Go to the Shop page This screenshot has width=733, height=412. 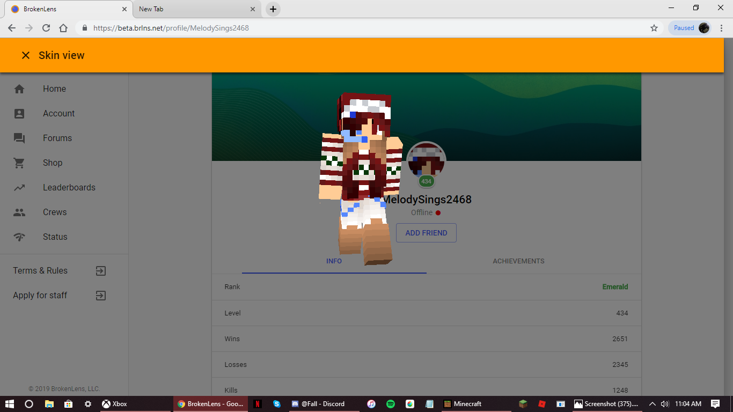(x=53, y=163)
